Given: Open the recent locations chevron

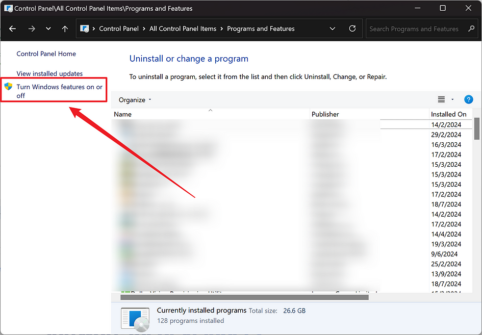Looking at the screenshot, I should [48, 29].
